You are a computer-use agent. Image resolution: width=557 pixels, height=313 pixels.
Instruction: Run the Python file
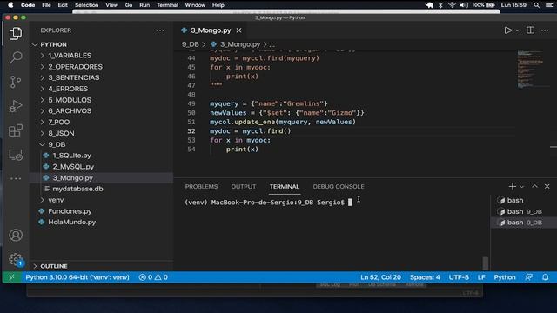(x=508, y=30)
